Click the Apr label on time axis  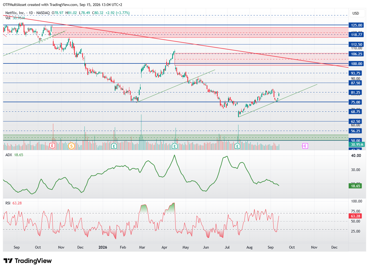[164, 247]
